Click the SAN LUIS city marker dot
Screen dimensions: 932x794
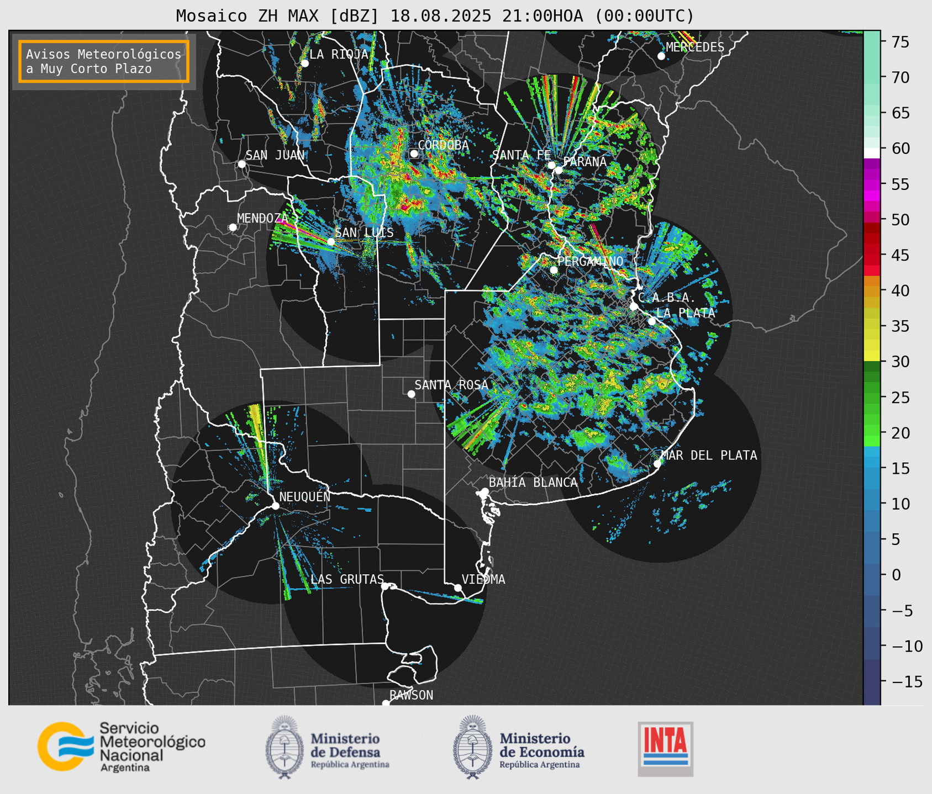(331, 242)
